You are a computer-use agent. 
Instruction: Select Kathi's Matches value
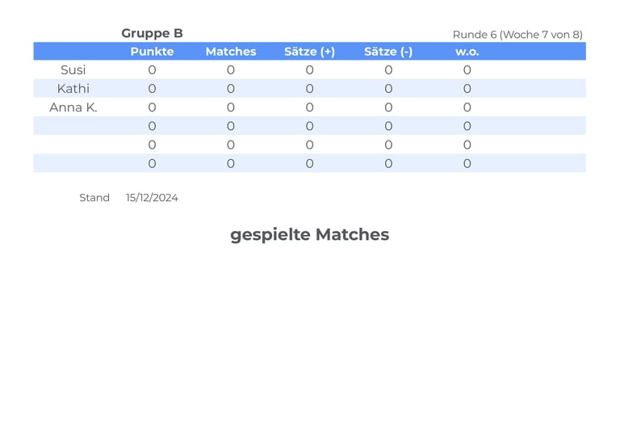pos(231,89)
